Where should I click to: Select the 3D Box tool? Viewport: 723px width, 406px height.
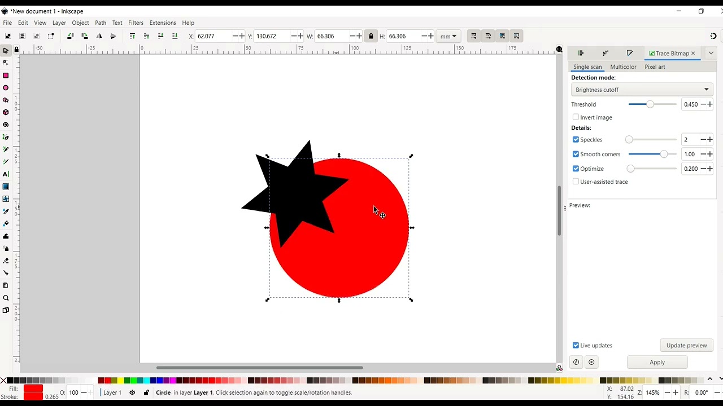[x=6, y=112]
